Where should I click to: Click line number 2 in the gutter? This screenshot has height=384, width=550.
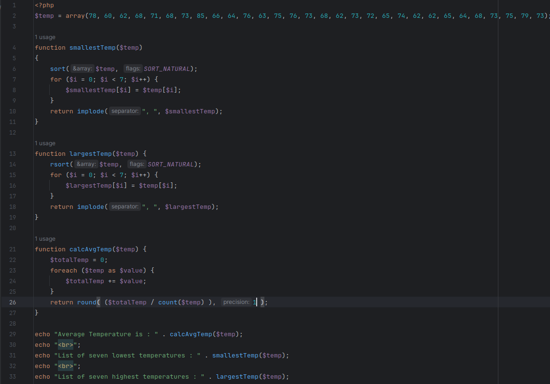click(x=14, y=16)
